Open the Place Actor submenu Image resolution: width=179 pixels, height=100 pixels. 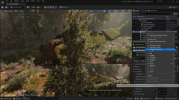tap(160, 39)
